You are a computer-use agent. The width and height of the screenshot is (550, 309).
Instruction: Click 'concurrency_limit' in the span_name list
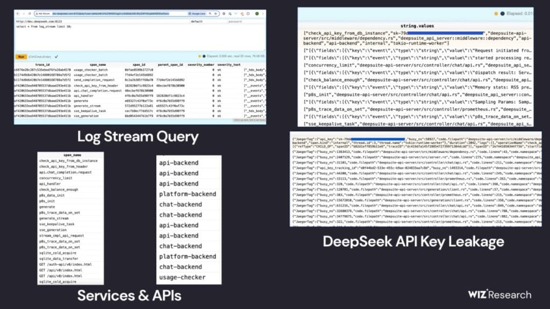point(55,178)
